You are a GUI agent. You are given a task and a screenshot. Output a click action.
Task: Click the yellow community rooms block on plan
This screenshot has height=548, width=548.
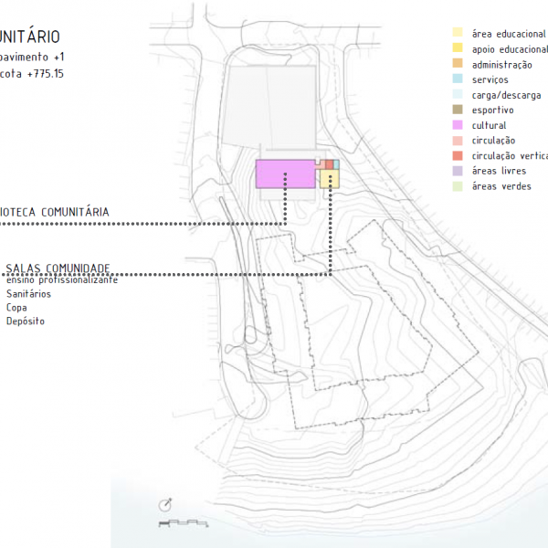330,179
